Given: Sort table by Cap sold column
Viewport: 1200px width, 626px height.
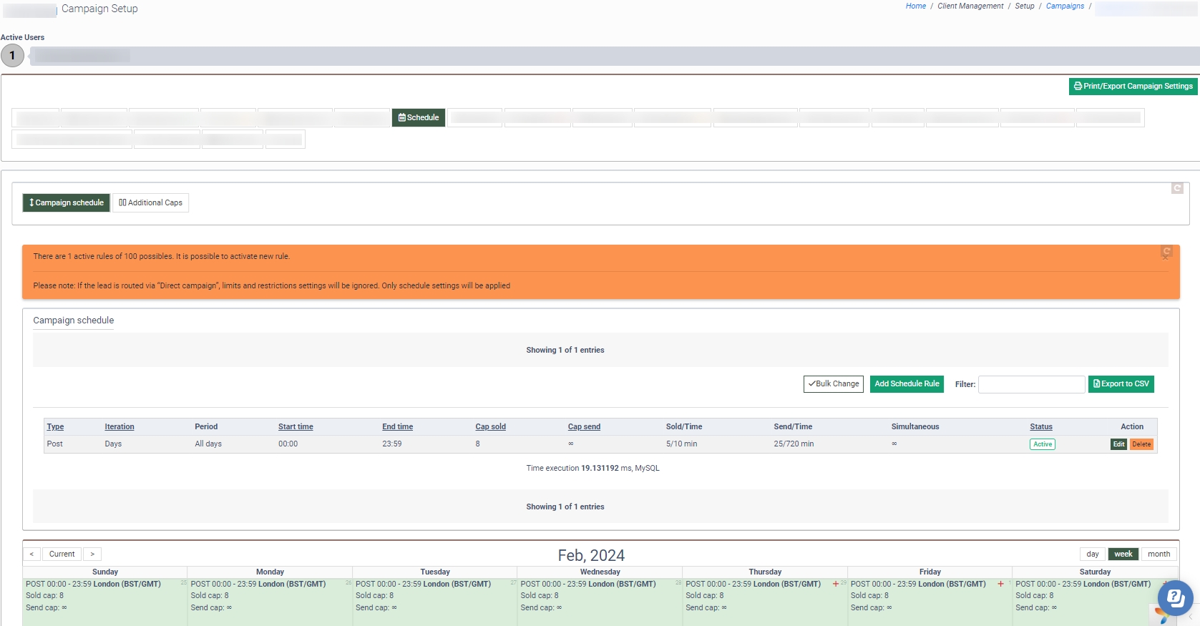Looking at the screenshot, I should pyautogui.click(x=490, y=426).
